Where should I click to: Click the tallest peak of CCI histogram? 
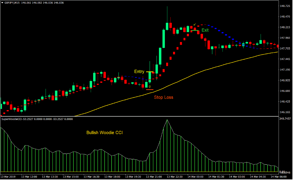pyautogui.click(x=167, y=121)
